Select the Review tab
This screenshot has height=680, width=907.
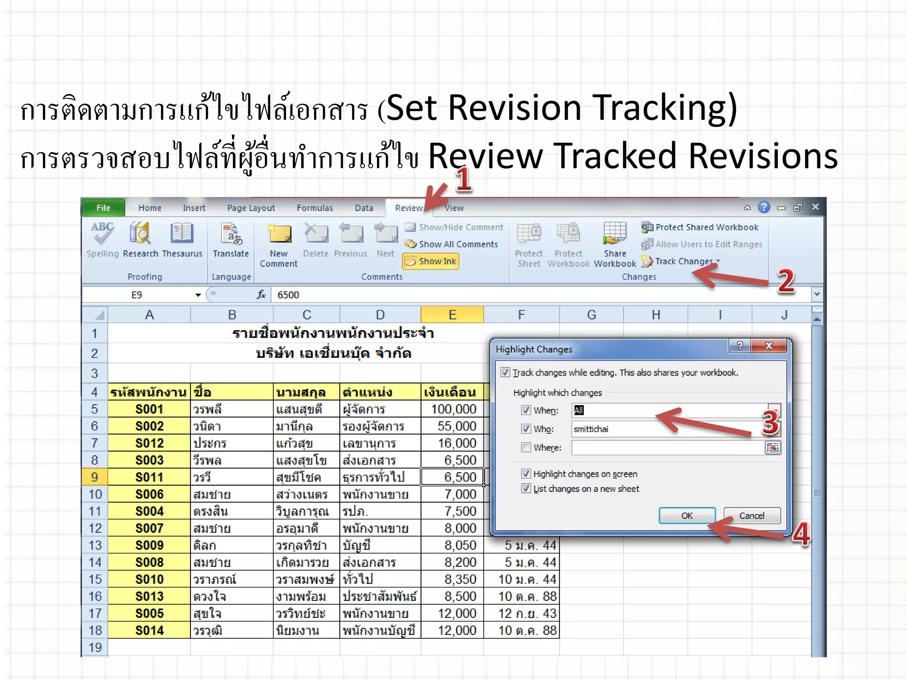click(409, 208)
